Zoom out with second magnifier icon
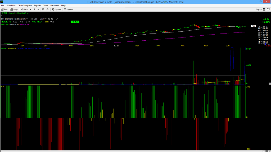 click(52, 19)
